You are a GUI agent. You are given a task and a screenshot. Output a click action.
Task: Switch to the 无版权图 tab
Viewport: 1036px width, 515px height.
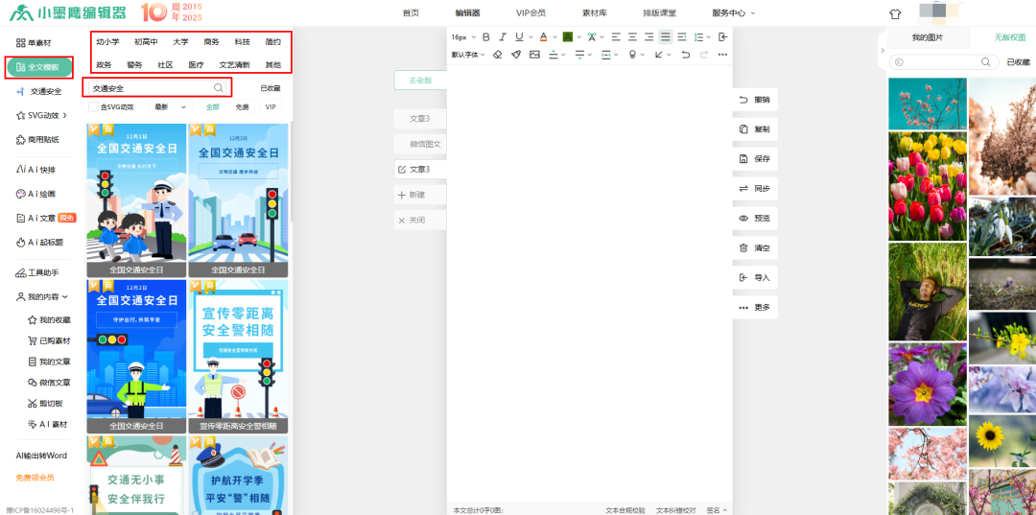point(1009,37)
